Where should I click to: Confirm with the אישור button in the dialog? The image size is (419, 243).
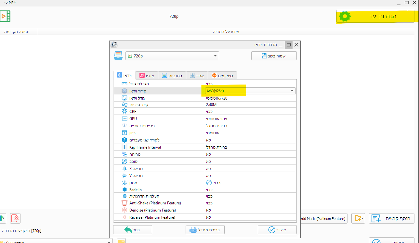click(x=277, y=230)
